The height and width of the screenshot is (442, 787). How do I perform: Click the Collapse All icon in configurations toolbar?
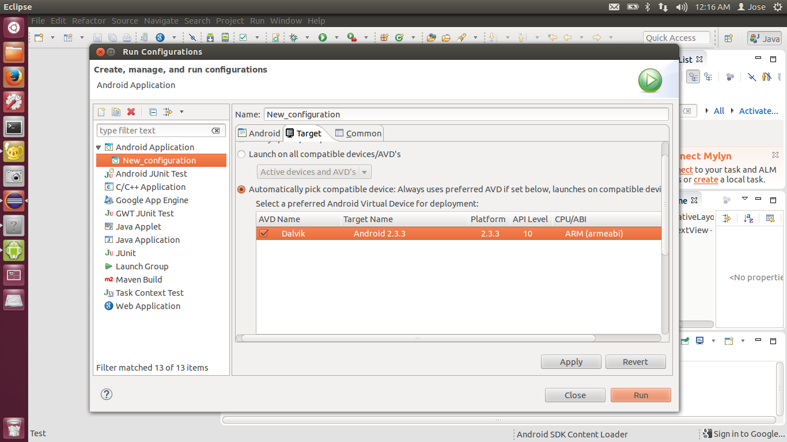153,112
